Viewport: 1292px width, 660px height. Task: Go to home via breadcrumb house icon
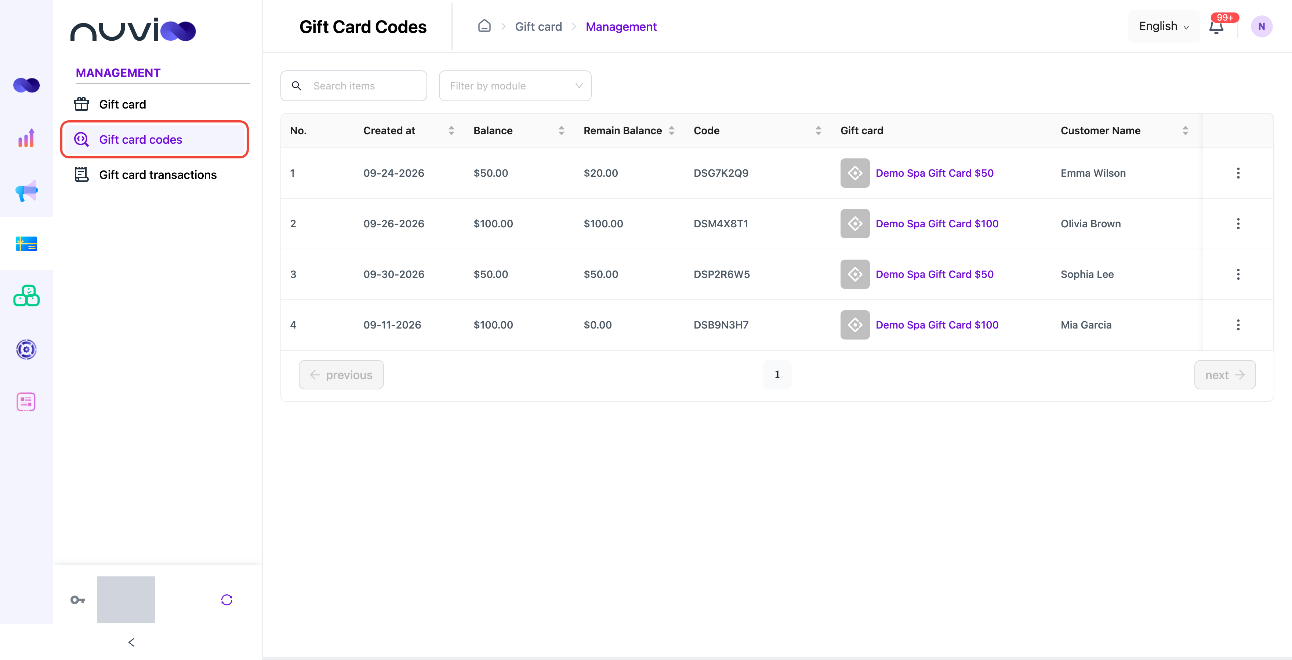point(484,26)
